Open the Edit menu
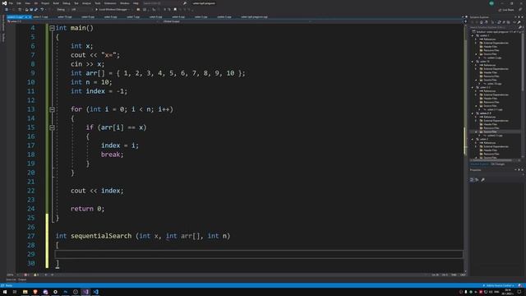Image resolution: width=526 pixels, height=296 pixels. click(x=19, y=3)
